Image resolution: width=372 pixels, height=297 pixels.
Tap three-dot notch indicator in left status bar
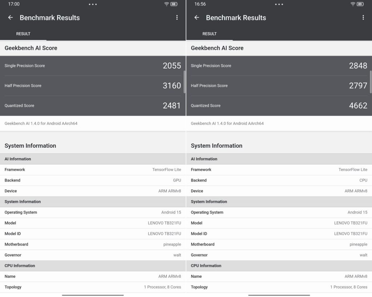(x=93, y=4)
